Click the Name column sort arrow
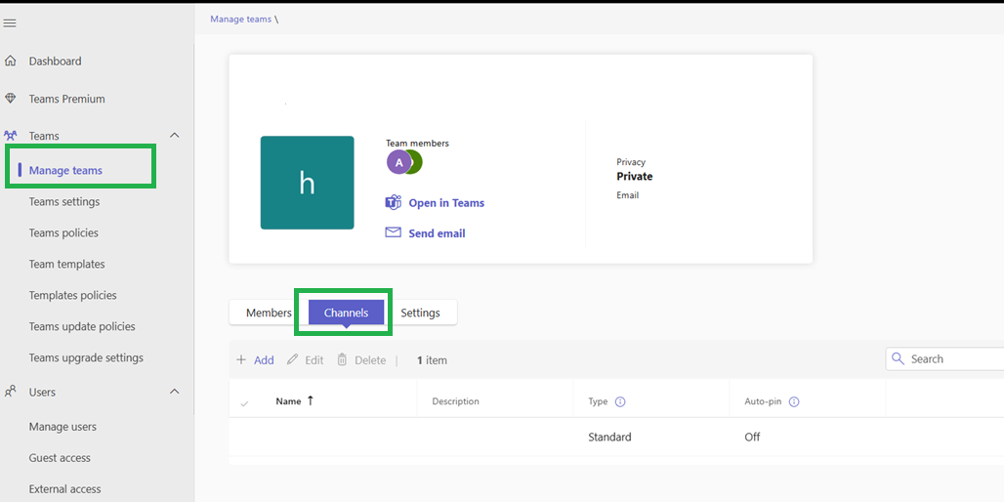The image size is (1004, 502). click(311, 401)
